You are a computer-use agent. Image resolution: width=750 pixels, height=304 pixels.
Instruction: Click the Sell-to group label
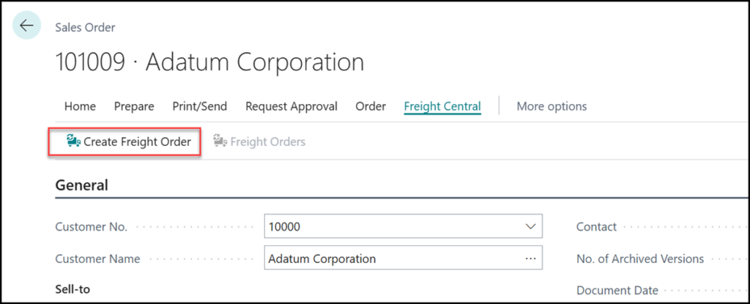(x=73, y=289)
